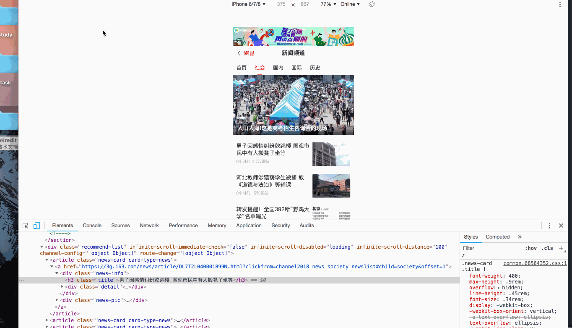Select the Network panel
This screenshot has height=328, width=572.
point(149,226)
